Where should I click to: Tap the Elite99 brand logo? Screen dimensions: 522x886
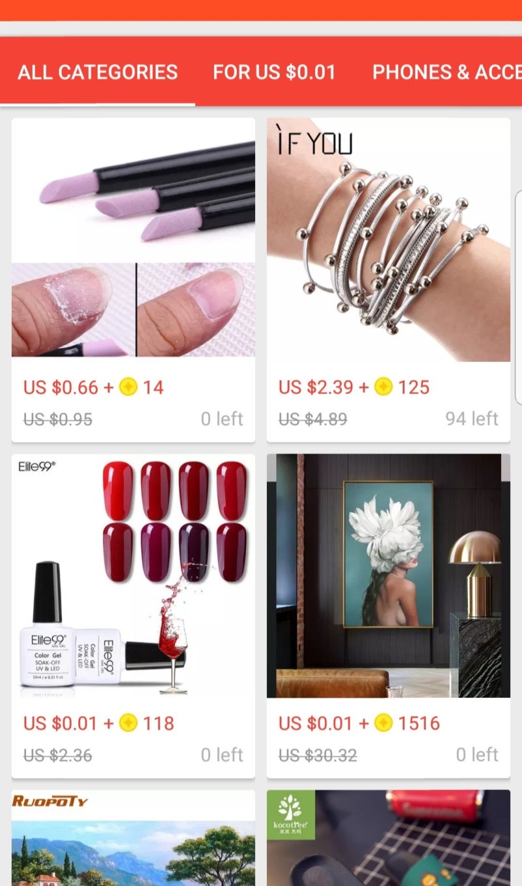pyautogui.click(x=37, y=466)
